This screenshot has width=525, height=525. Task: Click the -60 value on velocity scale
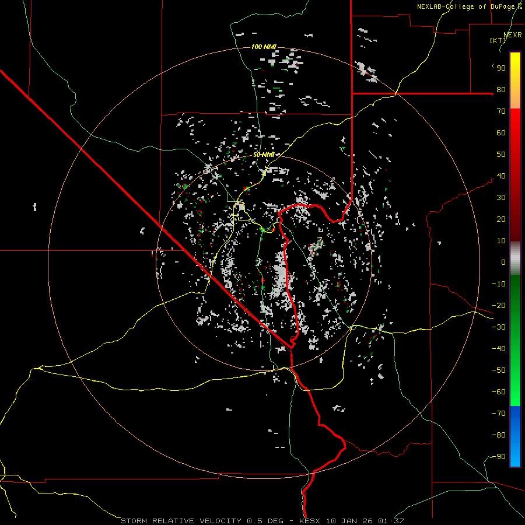click(499, 392)
